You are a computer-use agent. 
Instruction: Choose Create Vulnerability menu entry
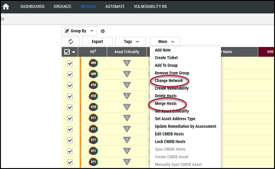point(172,88)
